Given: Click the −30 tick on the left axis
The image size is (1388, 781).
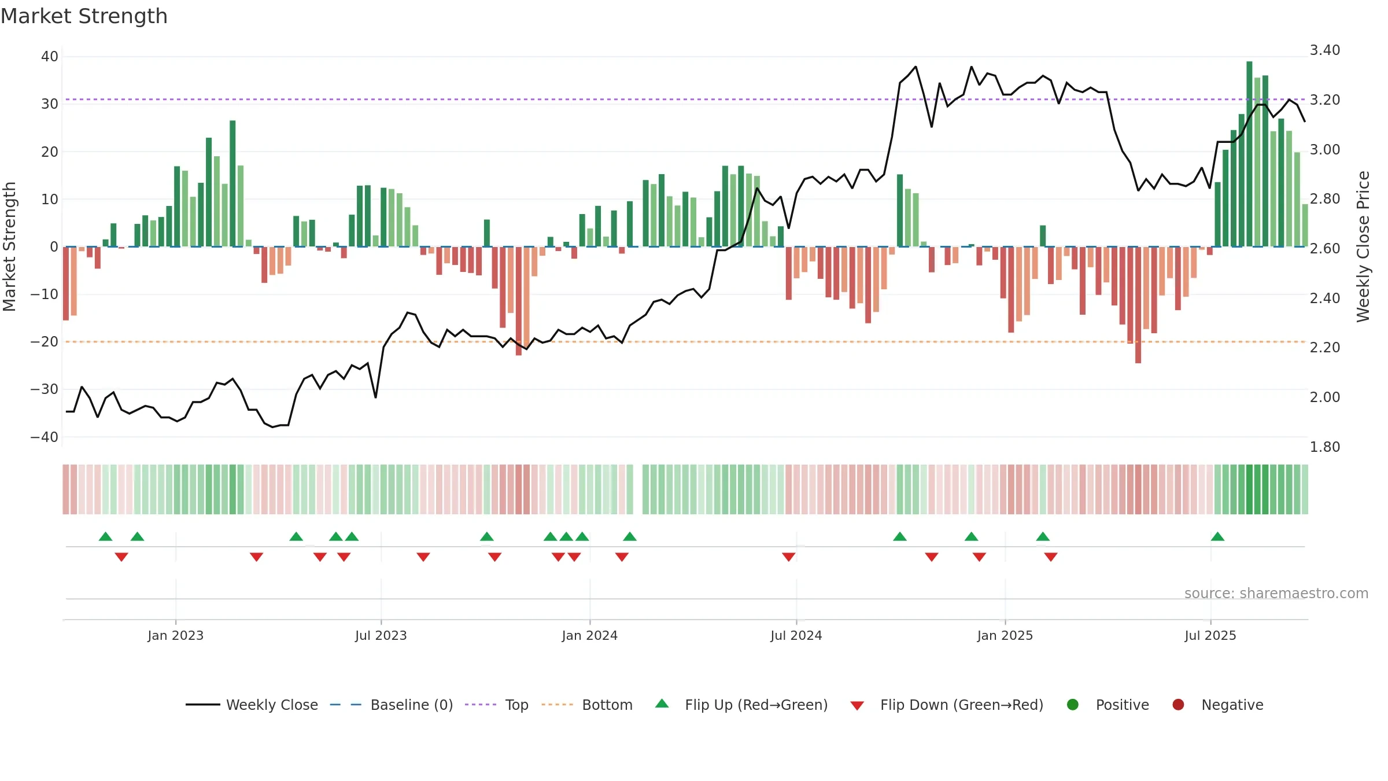Looking at the screenshot, I should [45, 389].
